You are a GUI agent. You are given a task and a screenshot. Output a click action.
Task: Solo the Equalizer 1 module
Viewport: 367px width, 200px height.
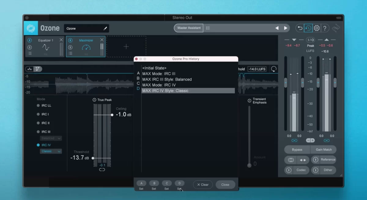click(x=30, y=47)
